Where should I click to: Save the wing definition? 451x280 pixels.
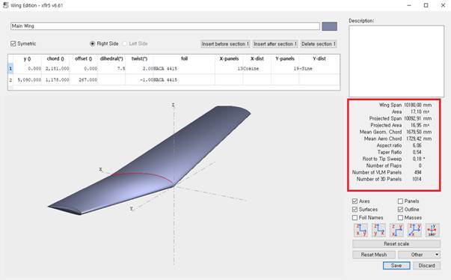click(396, 266)
